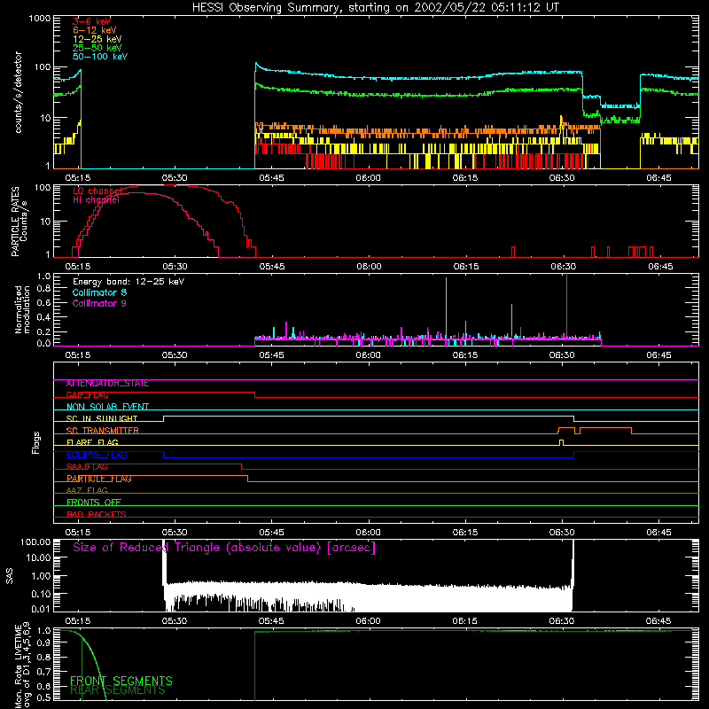Click the PARTICLE_FLAG label
This screenshot has height=709, width=709.
pos(99,479)
